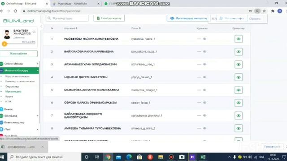
Task: Open eye action button for АМРЕЕВА ГУЛЬМИРА
Action: [x=238, y=128]
